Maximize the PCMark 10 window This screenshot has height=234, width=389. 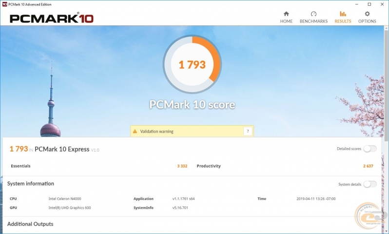370,4
